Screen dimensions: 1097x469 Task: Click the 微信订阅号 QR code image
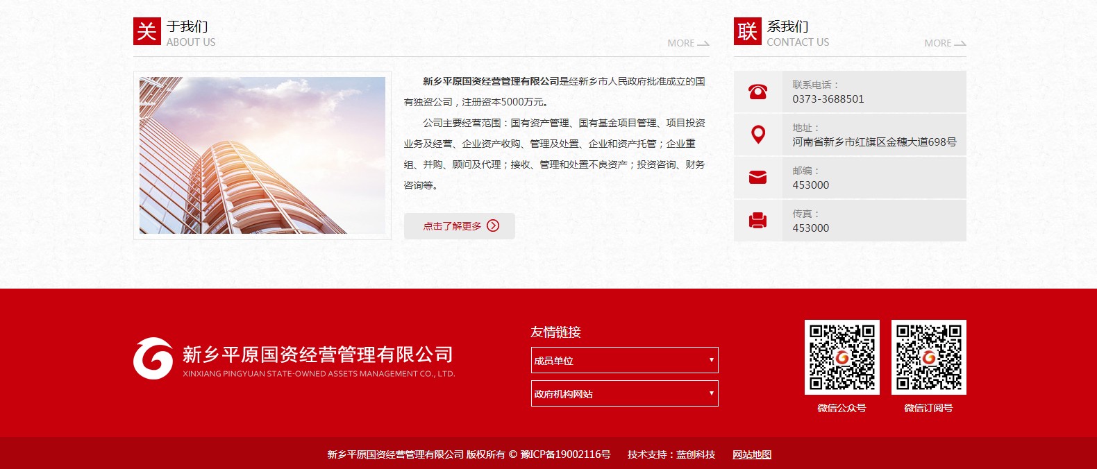pos(929,357)
